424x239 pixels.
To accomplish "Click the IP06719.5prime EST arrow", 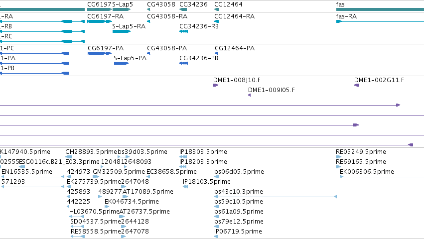I will (216, 237).
